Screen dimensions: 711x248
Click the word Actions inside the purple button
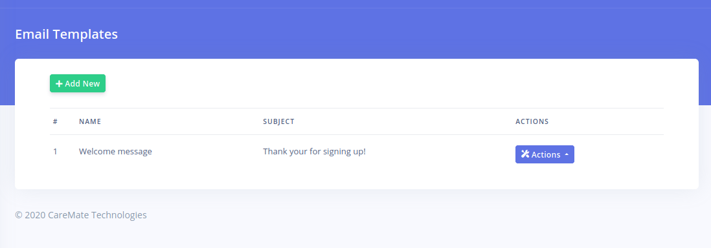pos(546,154)
